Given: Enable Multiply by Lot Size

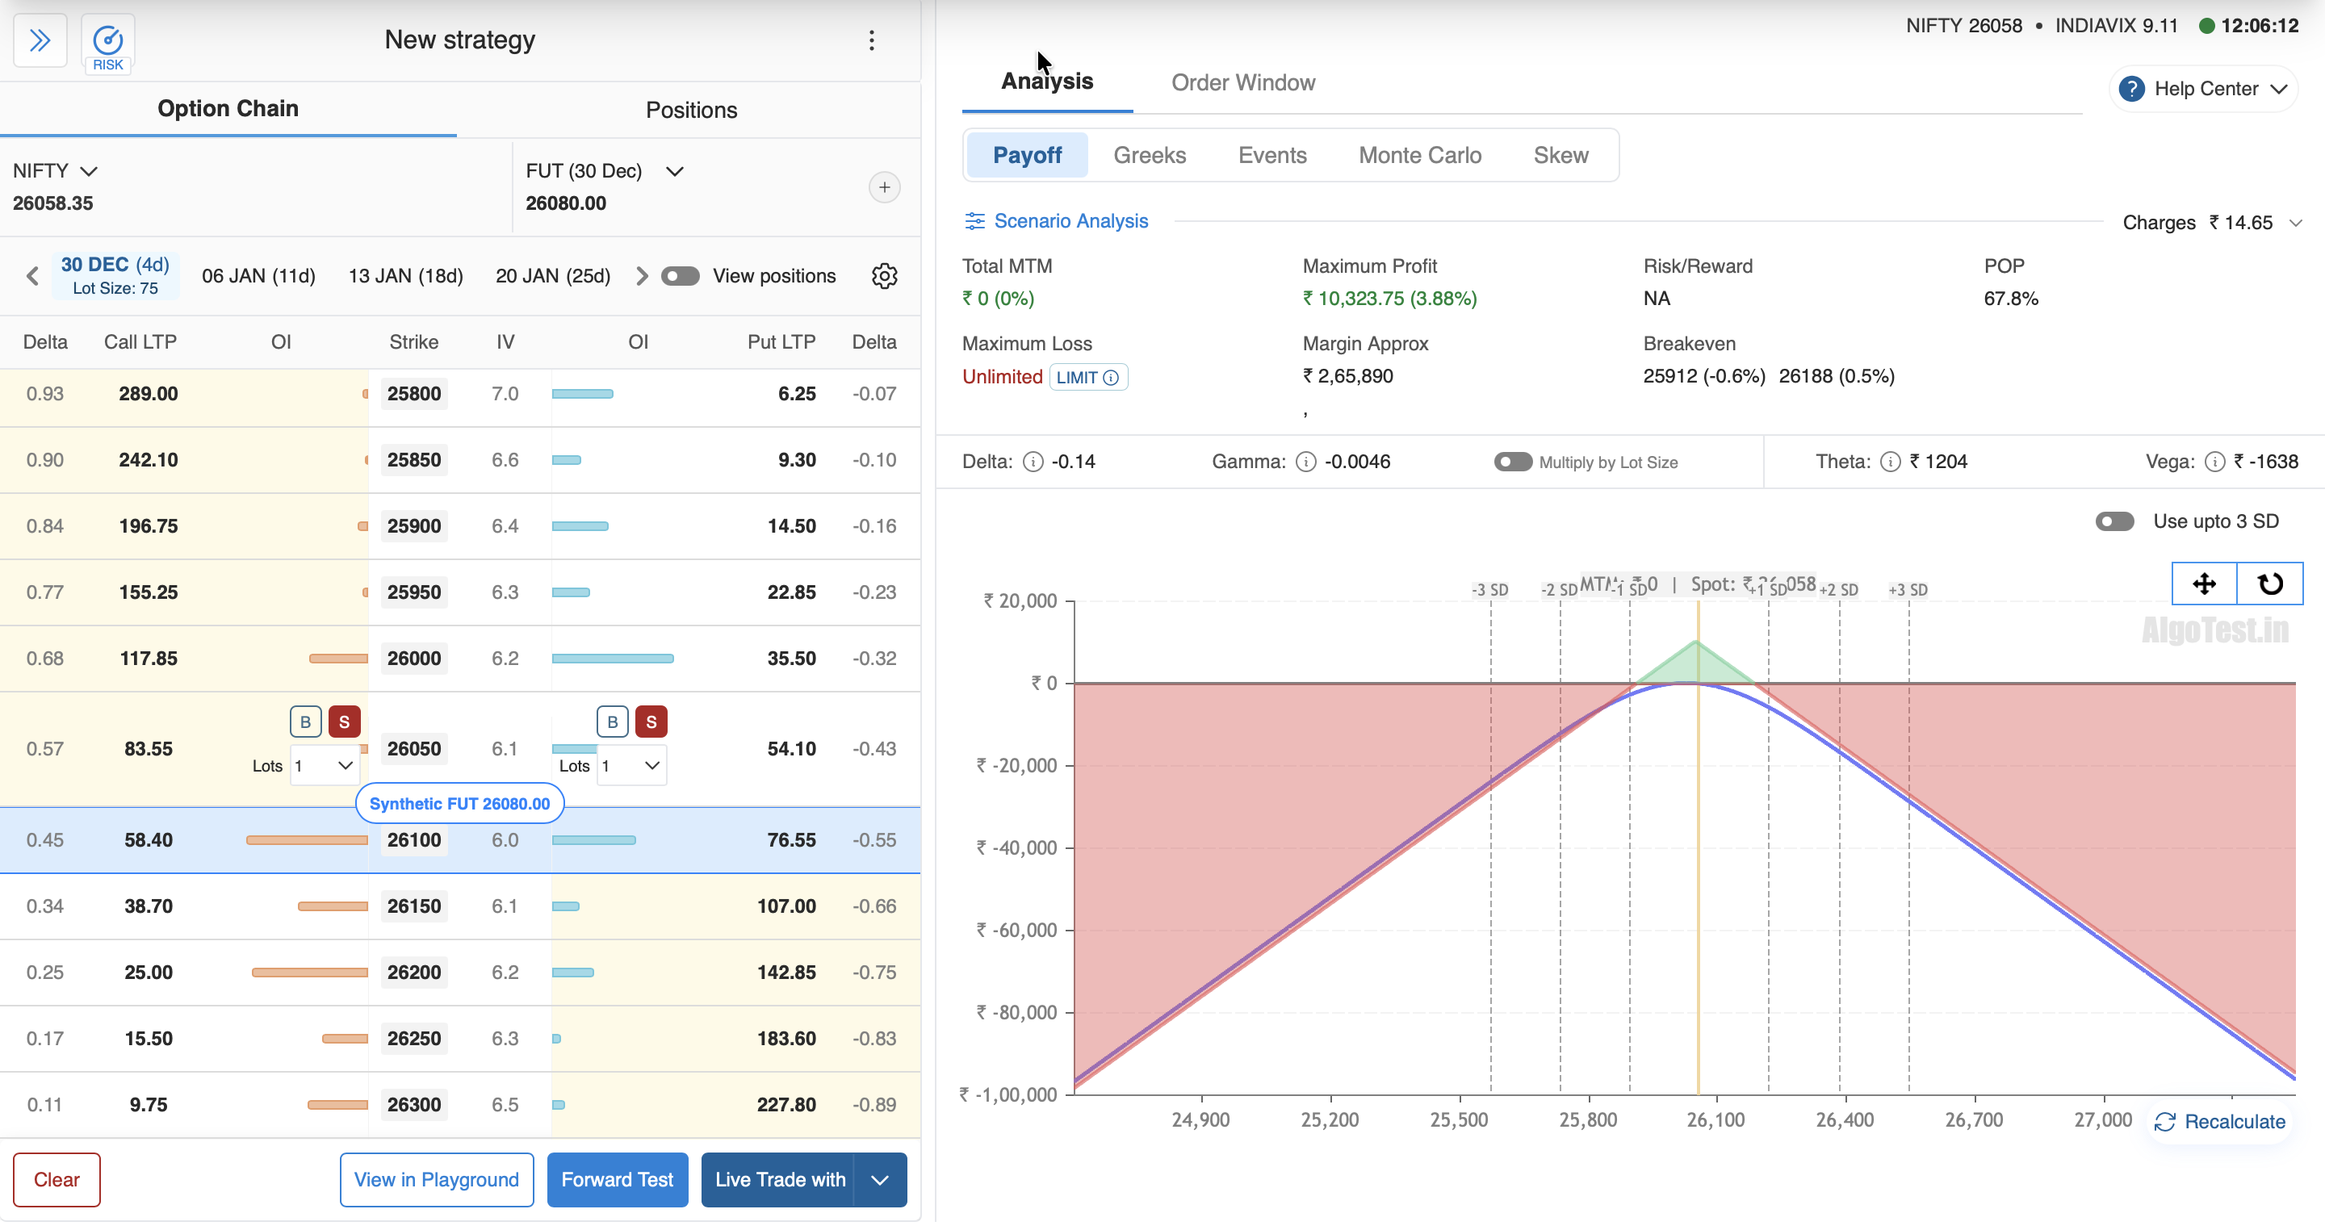Looking at the screenshot, I should tap(1512, 462).
